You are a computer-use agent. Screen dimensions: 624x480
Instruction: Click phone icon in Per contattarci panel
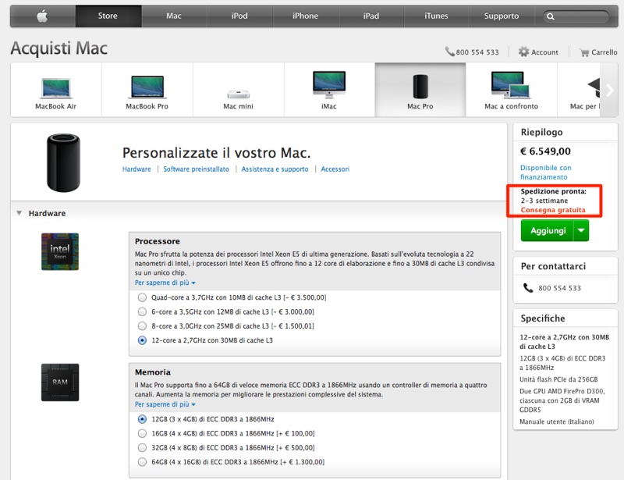[x=528, y=287]
